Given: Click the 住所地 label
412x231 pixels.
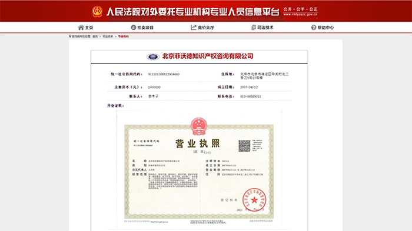Looking at the screenshot, I should (228, 74).
